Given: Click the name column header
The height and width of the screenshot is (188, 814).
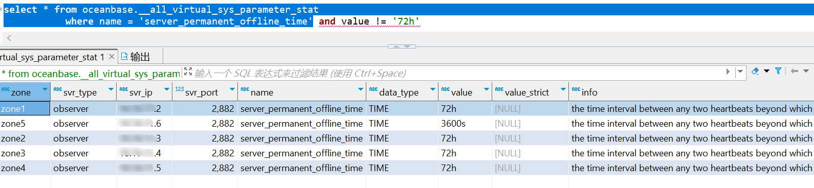Looking at the screenshot, I should point(302,92).
